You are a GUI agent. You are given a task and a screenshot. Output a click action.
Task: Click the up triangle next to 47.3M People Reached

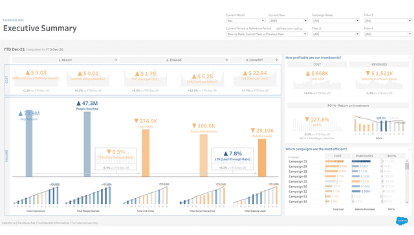(78, 104)
